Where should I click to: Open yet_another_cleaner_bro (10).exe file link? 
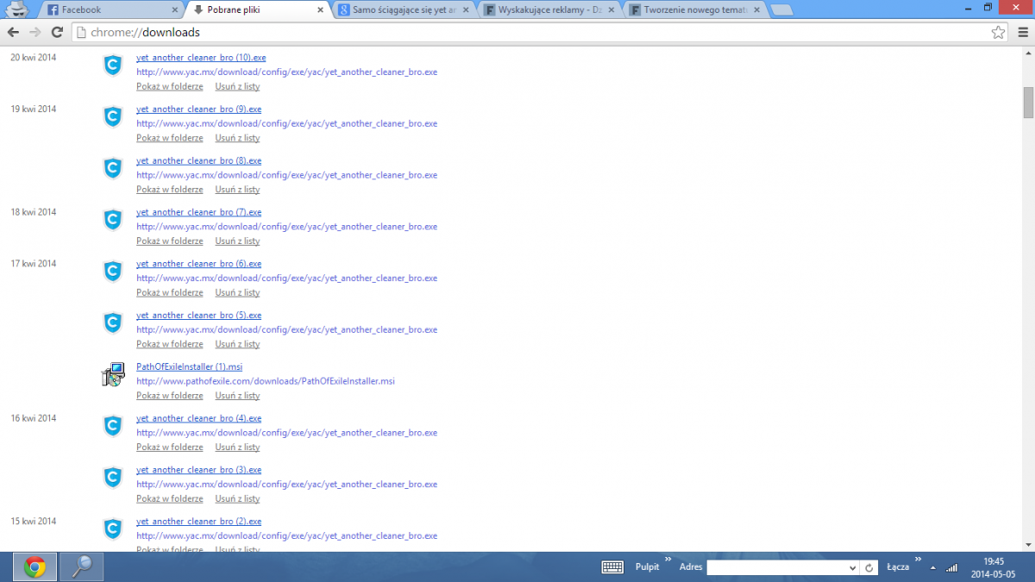point(201,58)
